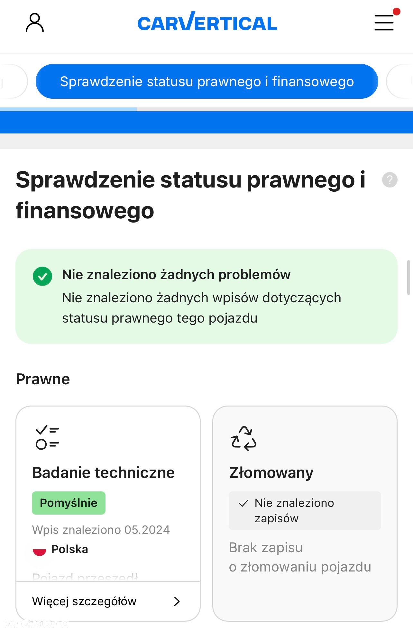Tap Nie znaleziono zapisów status box
Image resolution: width=413 pixels, height=631 pixels.
[305, 511]
